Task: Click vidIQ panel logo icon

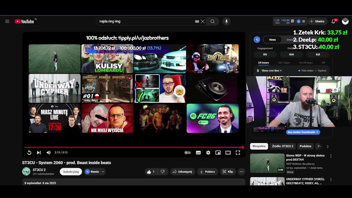Action: point(257,40)
